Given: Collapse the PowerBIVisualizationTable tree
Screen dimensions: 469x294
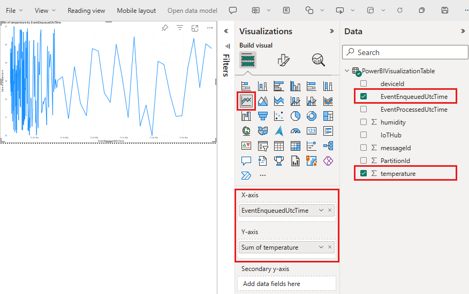Looking at the screenshot, I should pyautogui.click(x=347, y=71).
